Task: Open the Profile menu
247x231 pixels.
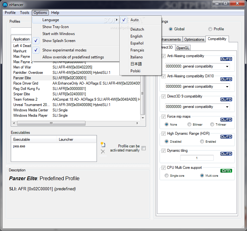Action: pos(10,13)
